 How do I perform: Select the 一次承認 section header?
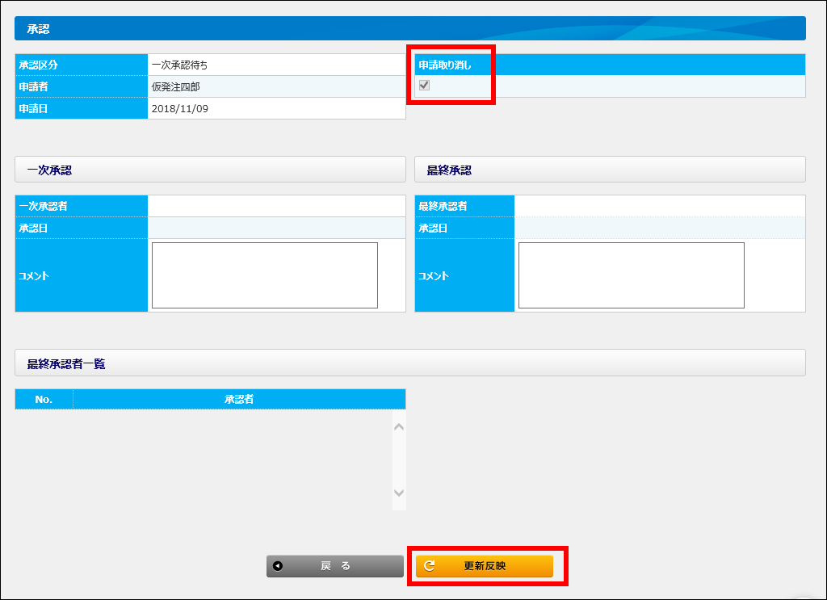click(x=210, y=170)
